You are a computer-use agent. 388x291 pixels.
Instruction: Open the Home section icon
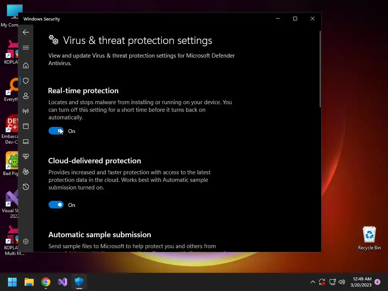(26, 65)
